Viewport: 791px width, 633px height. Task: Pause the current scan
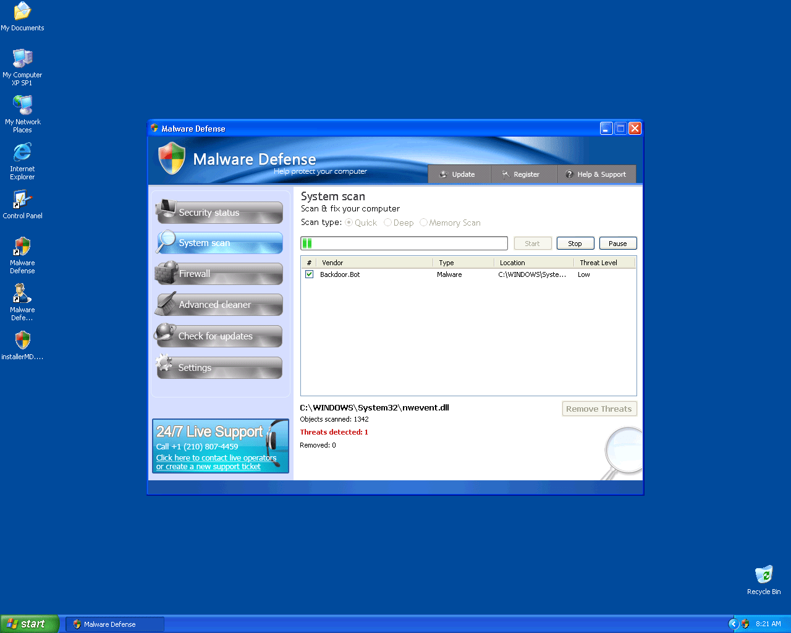(618, 244)
